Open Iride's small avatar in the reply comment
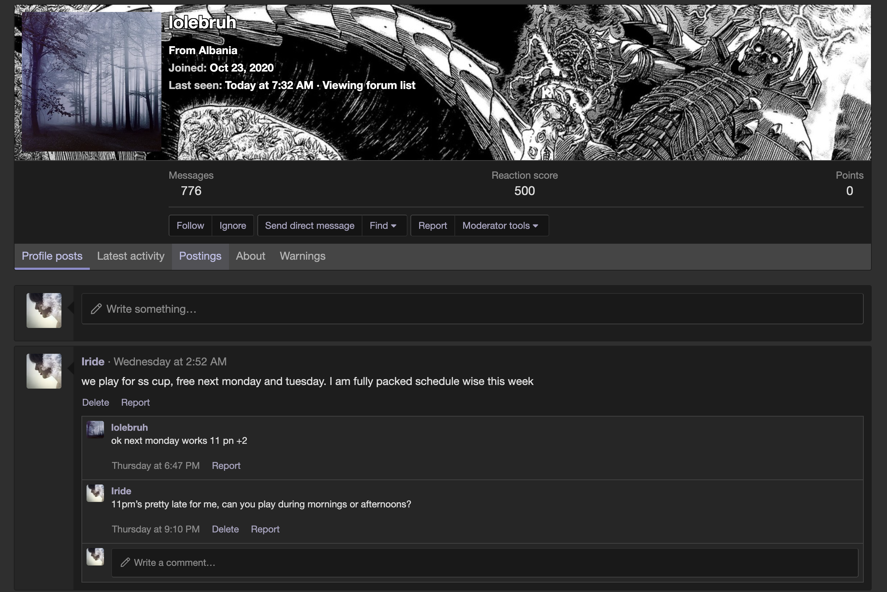The width and height of the screenshot is (887, 592). click(95, 493)
